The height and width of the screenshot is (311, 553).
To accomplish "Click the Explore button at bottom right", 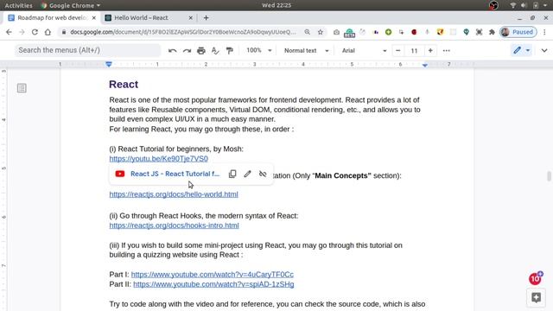I will pyautogui.click(x=536, y=297).
